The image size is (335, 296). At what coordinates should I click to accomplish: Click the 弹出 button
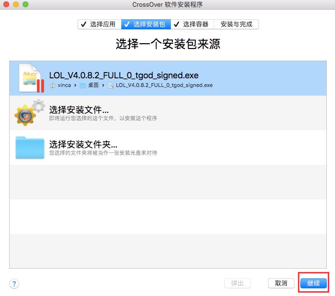237,283
